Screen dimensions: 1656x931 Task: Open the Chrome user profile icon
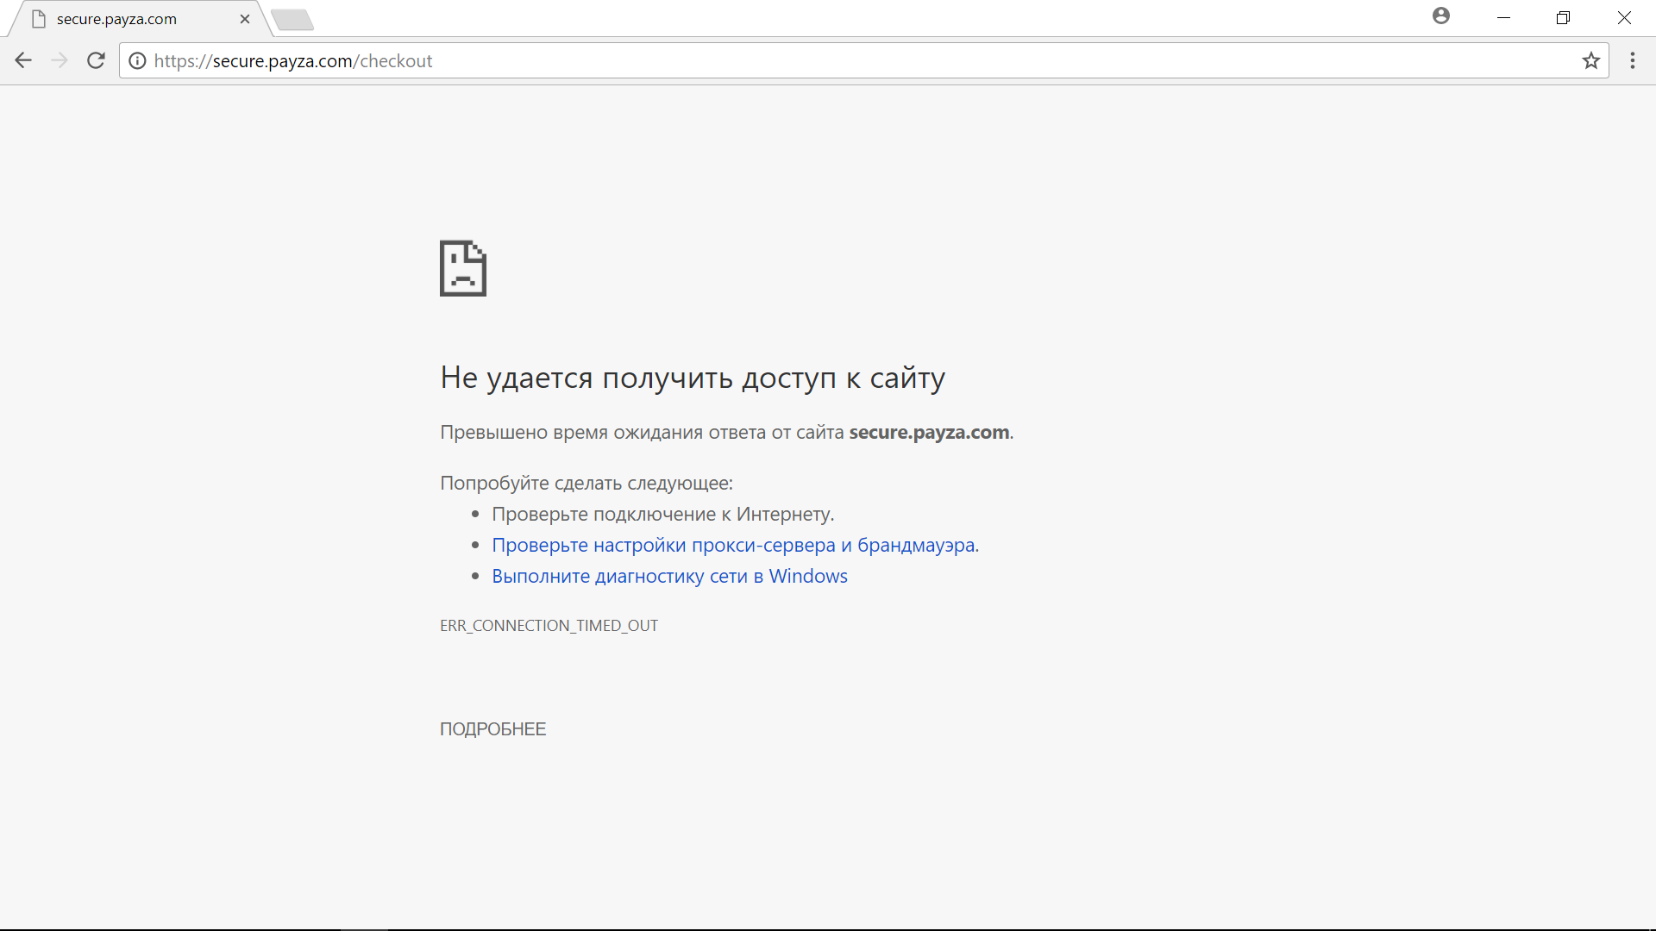pyautogui.click(x=1441, y=16)
